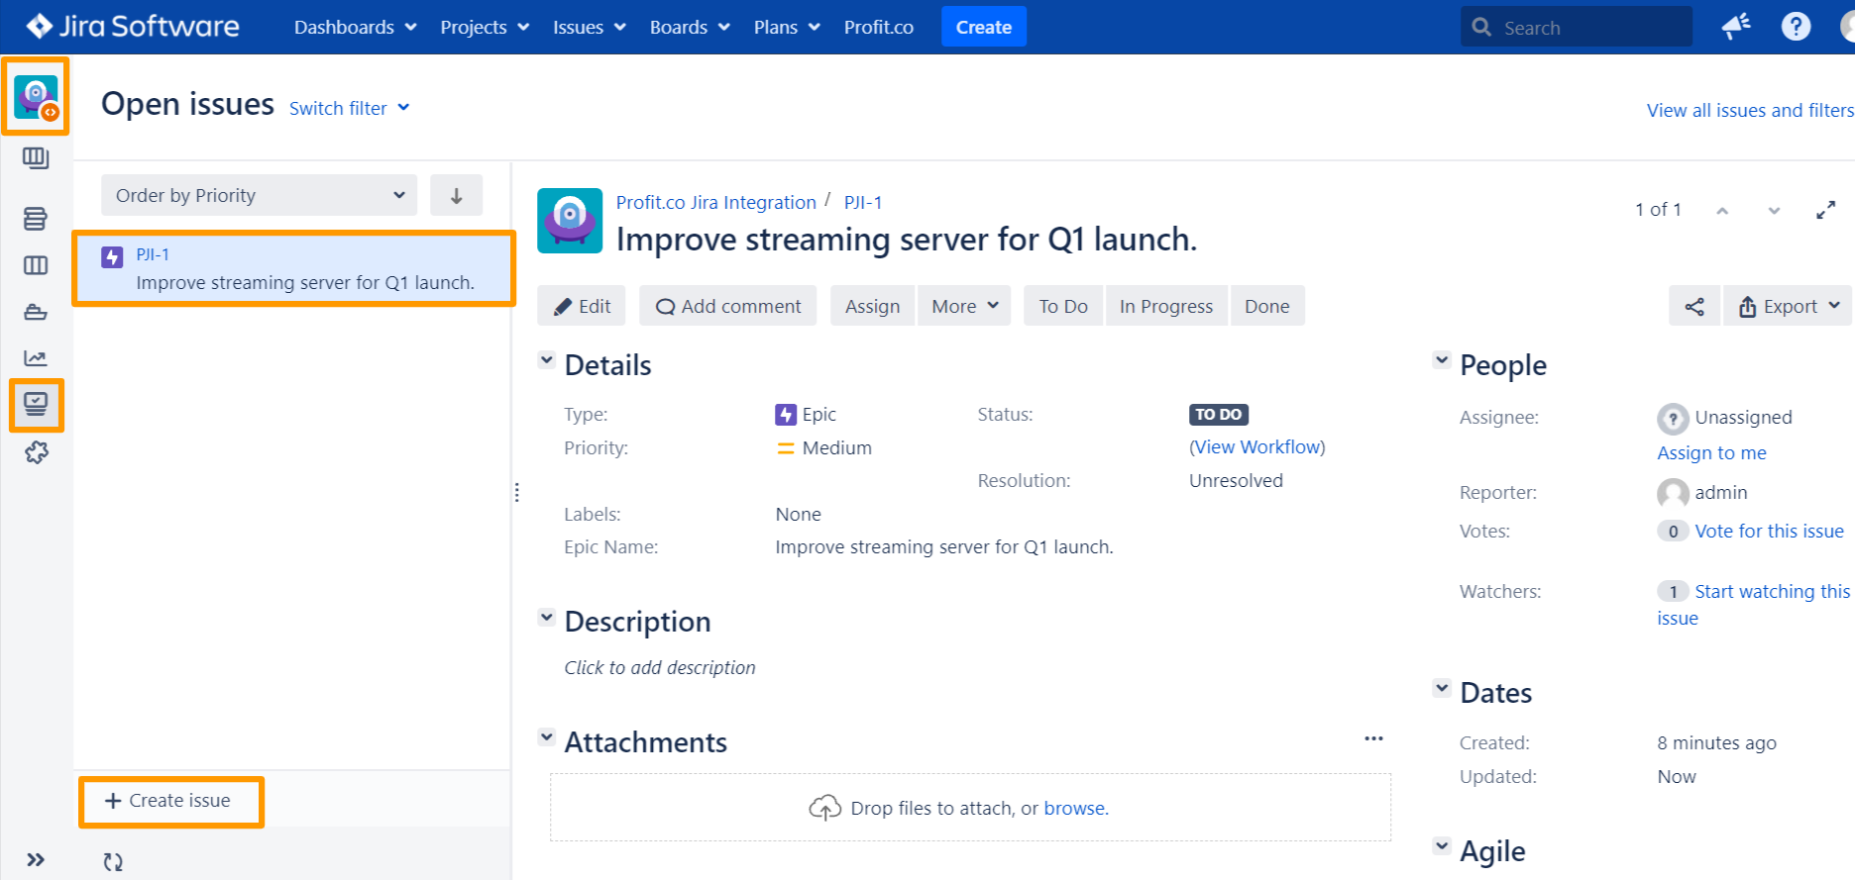Refresh the issue list search results
This screenshot has height=880, width=1855.
113,862
